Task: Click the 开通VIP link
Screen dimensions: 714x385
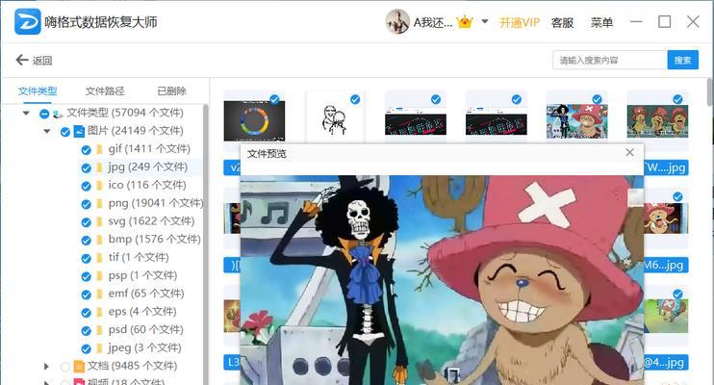Action: point(519,22)
